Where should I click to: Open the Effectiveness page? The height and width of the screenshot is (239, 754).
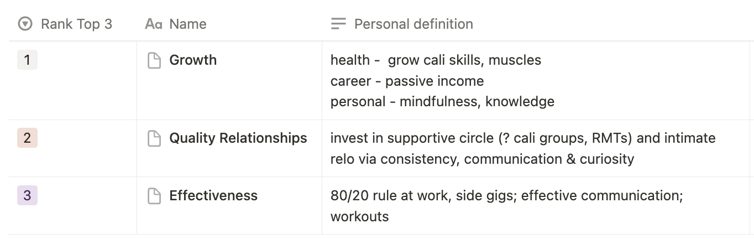[213, 195]
